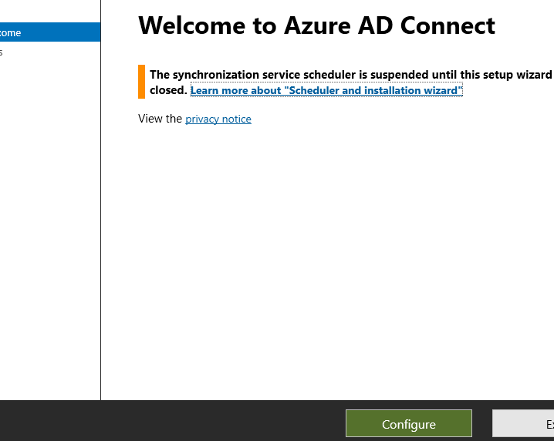The image size is (554, 441).
Task: Click the dark footer bar left of Configure
Action: [x=170, y=421]
